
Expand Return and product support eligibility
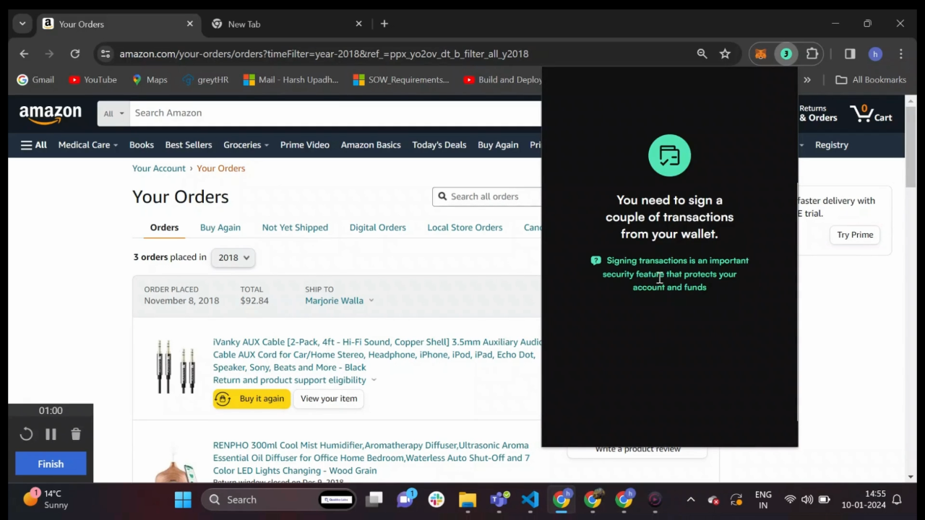point(295,381)
